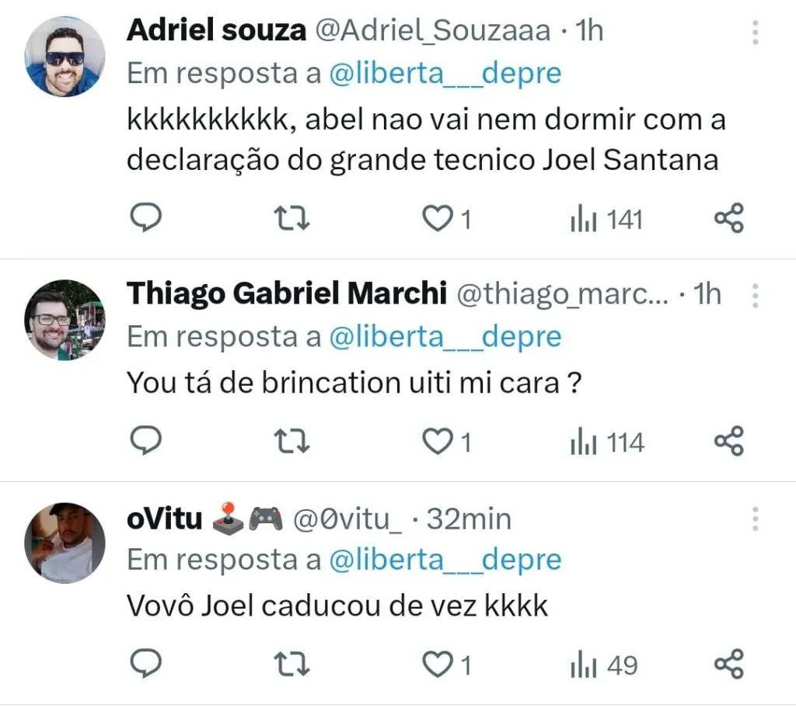Open @liberta___depre link in oVitu's reply
Screen dimensions: 796x708
click(x=445, y=560)
